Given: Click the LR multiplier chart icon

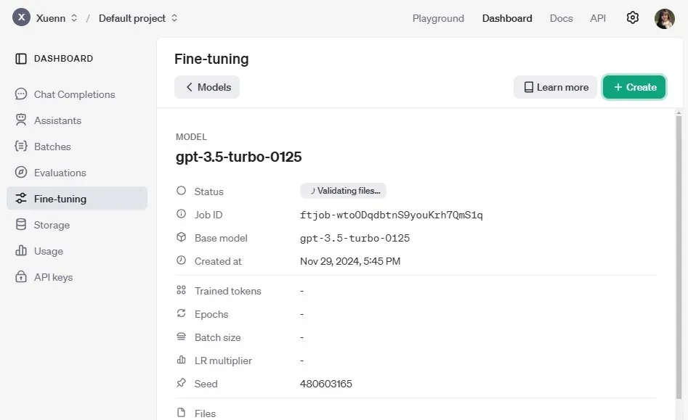Looking at the screenshot, I should click(181, 360).
